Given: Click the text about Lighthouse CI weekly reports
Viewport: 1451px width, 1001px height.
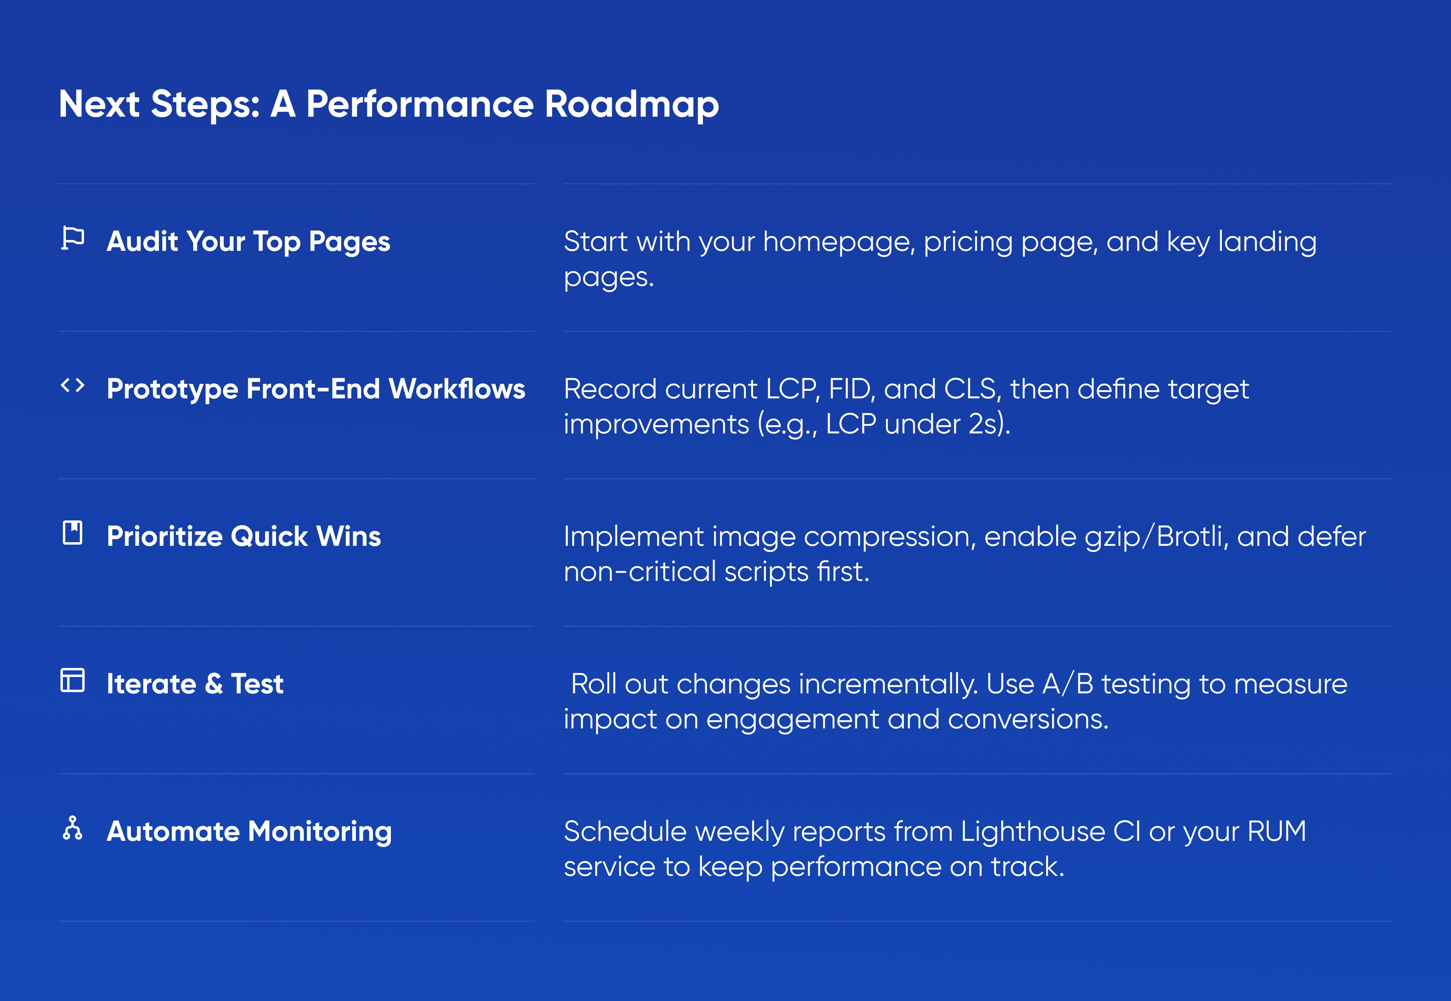Looking at the screenshot, I should [x=935, y=849].
